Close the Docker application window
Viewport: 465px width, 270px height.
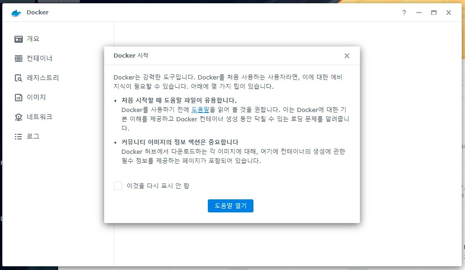click(x=449, y=13)
